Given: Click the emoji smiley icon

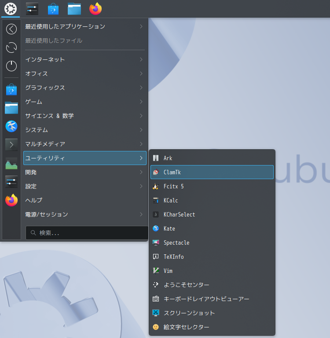Looking at the screenshot, I should (x=156, y=327).
